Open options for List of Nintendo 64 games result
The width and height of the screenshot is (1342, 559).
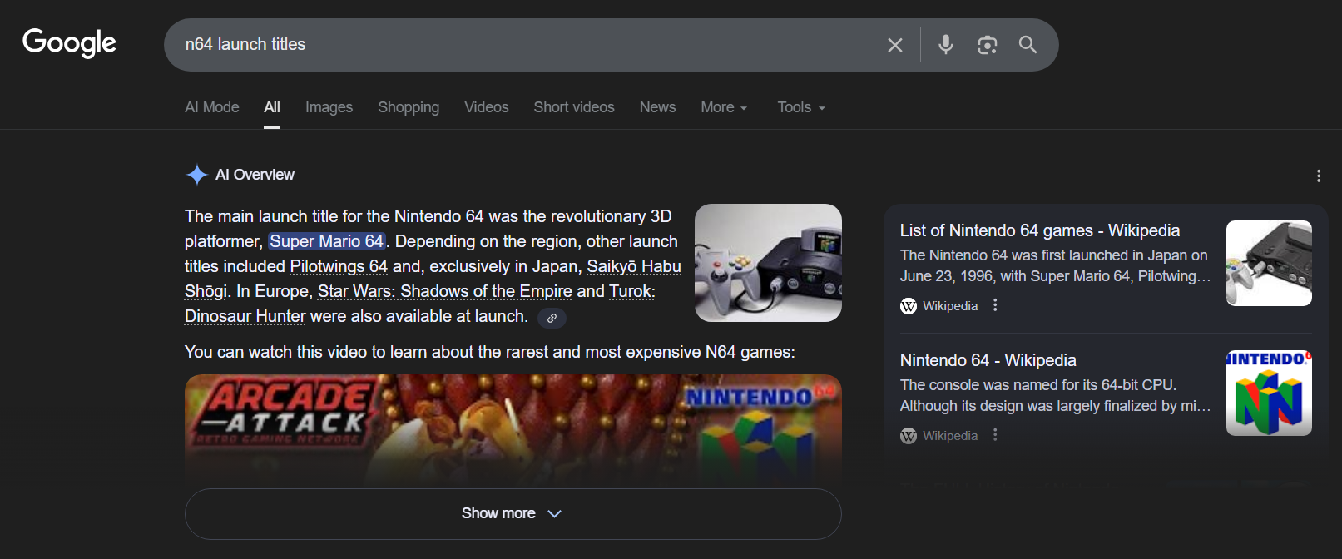pos(995,305)
